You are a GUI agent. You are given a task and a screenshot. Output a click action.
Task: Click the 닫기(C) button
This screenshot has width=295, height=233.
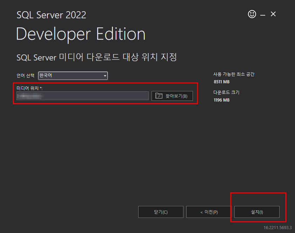[x=161, y=212]
